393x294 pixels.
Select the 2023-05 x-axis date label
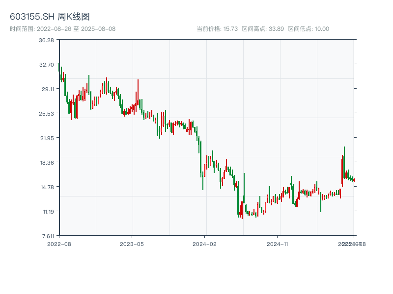[132, 244]
